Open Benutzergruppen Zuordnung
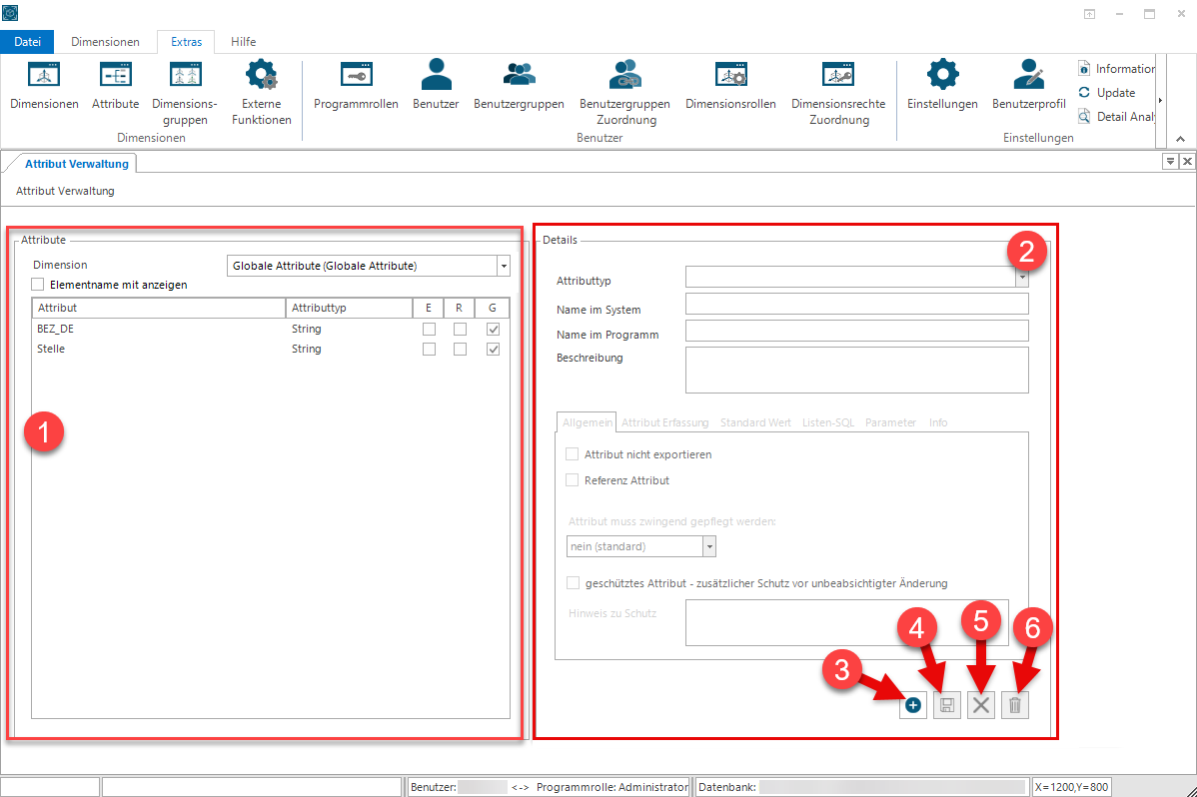Image resolution: width=1197 pixels, height=797 pixels. coord(625,93)
